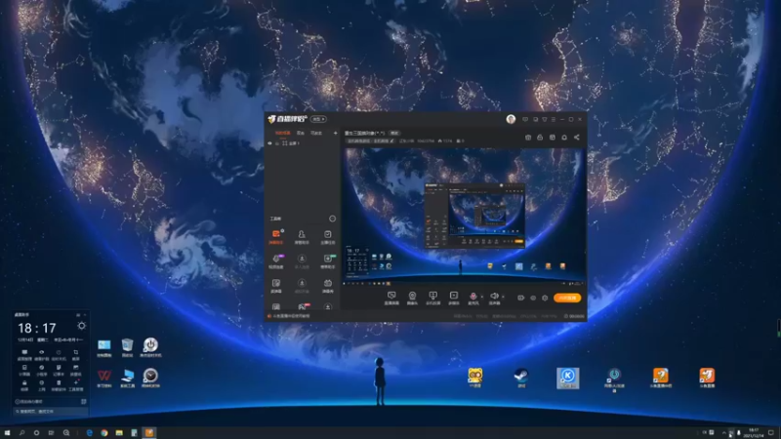Open the WPS red W desktop shortcut
781x439 pixels.
104,378
